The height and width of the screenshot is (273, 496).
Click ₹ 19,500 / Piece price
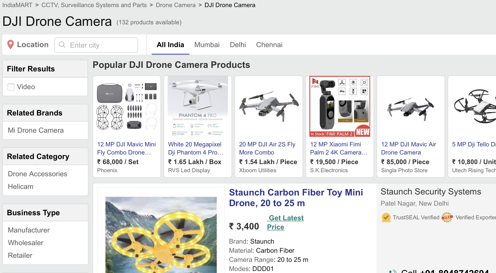click(334, 162)
